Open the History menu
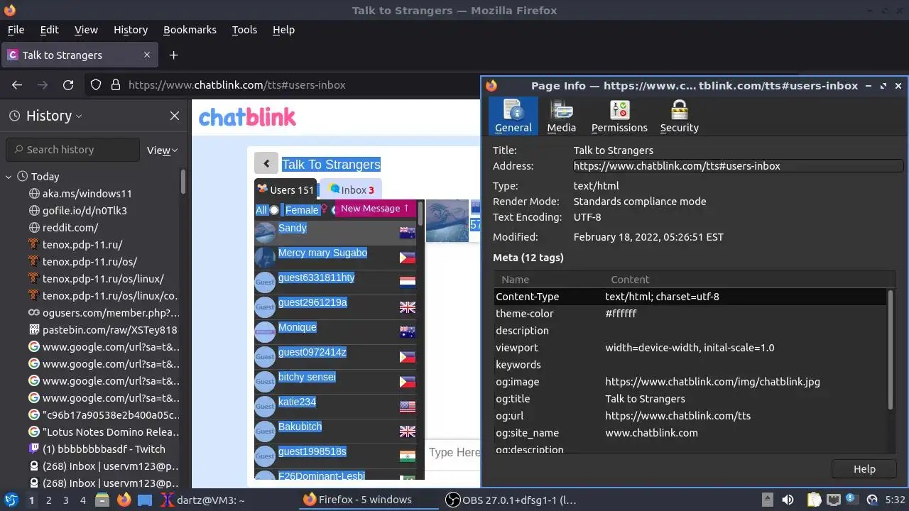The height and width of the screenshot is (511, 909). (131, 30)
